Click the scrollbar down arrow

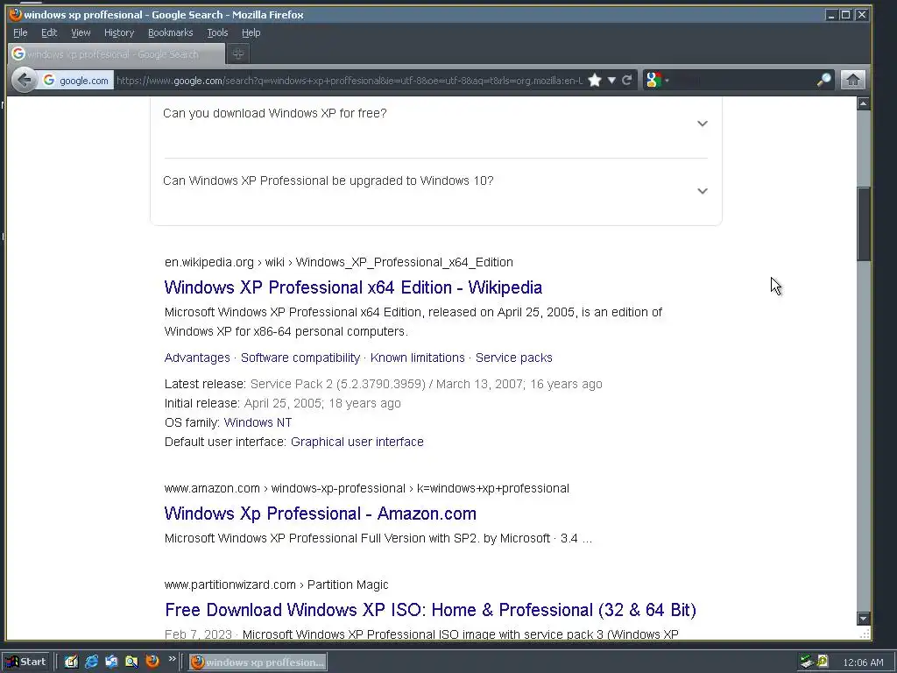(863, 618)
